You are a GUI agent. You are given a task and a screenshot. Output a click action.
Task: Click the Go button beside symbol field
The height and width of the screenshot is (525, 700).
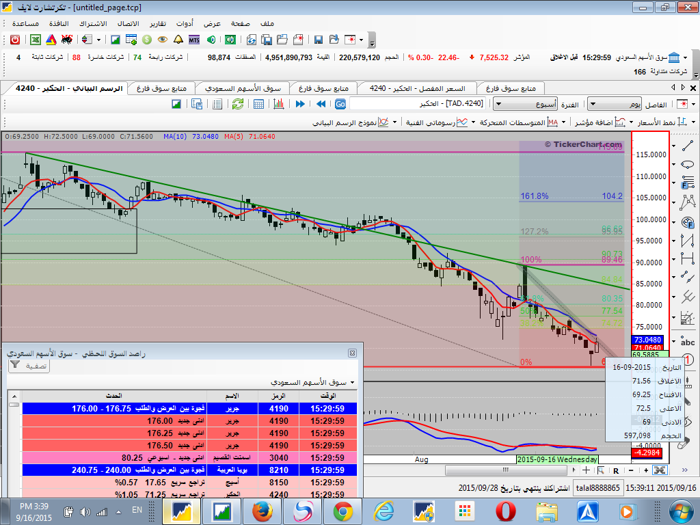(340, 104)
